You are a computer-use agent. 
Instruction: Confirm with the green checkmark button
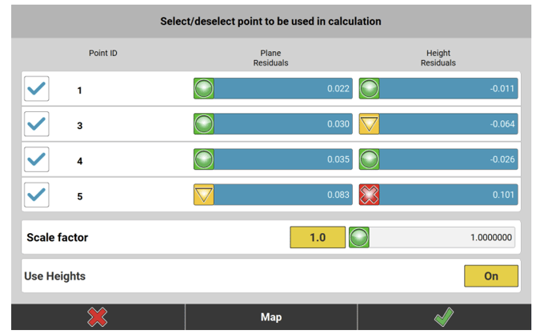pyautogui.click(x=443, y=317)
